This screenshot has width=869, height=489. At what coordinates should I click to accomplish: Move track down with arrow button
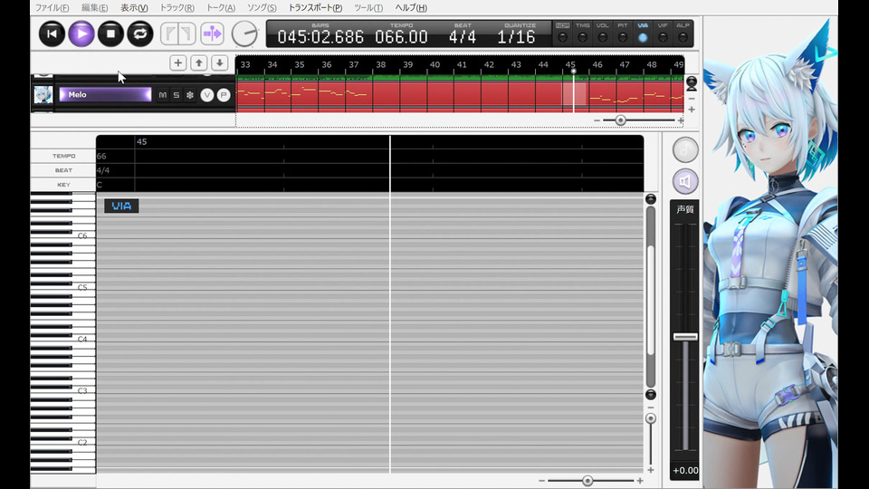pos(220,63)
